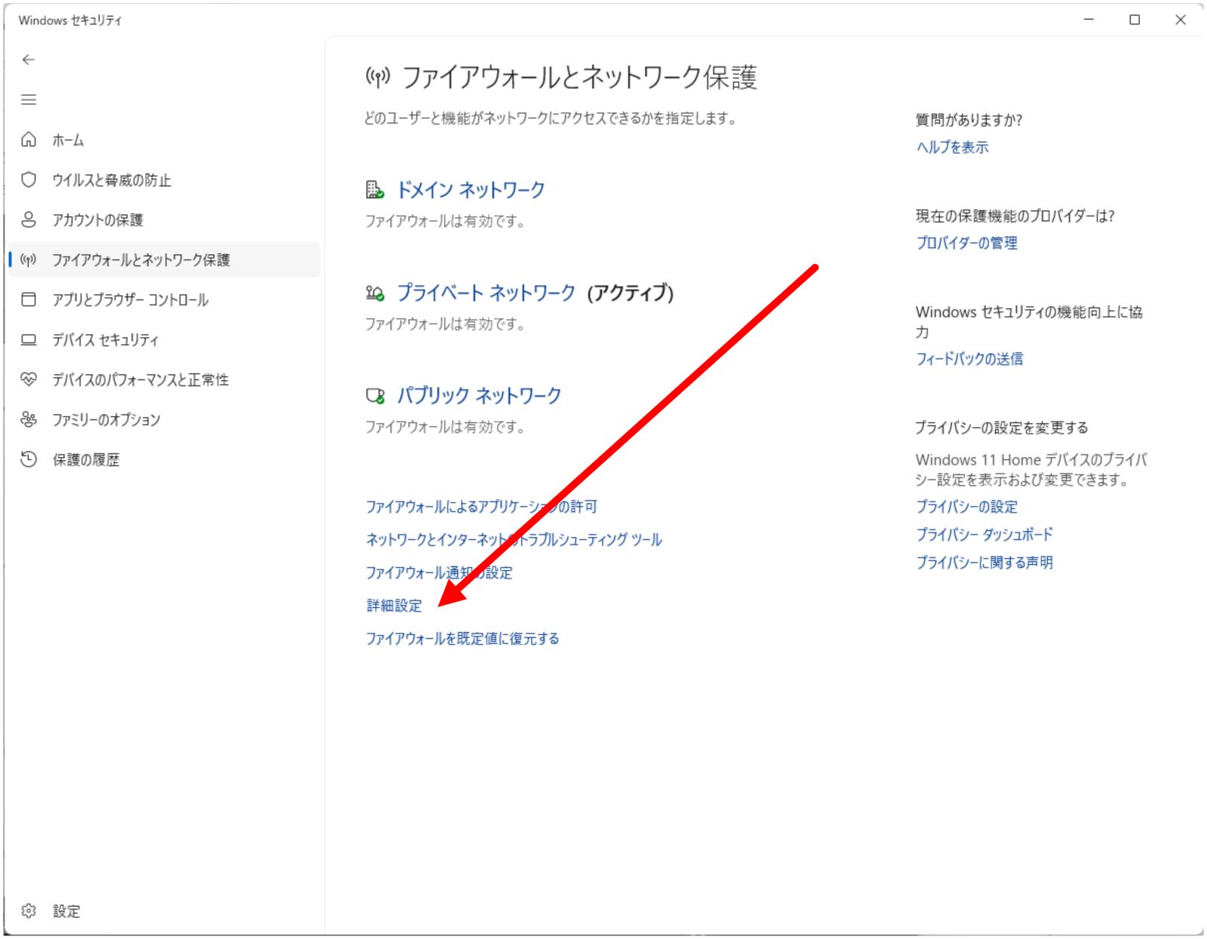
Task: Open プライバシー ダッシュボード link
Action: tap(984, 535)
